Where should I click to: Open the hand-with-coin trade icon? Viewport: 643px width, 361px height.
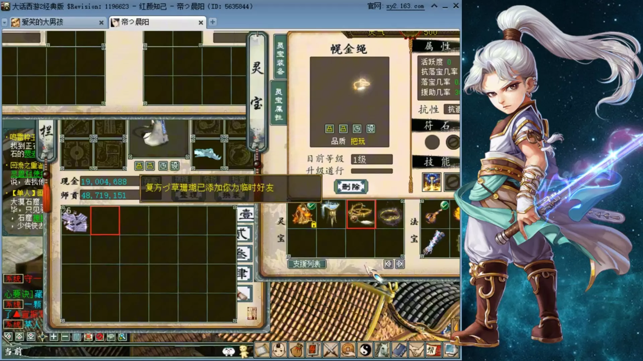[348, 350]
